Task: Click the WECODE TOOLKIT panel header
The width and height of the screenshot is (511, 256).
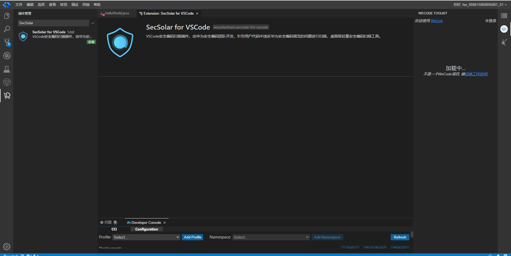Action: tap(433, 13)
